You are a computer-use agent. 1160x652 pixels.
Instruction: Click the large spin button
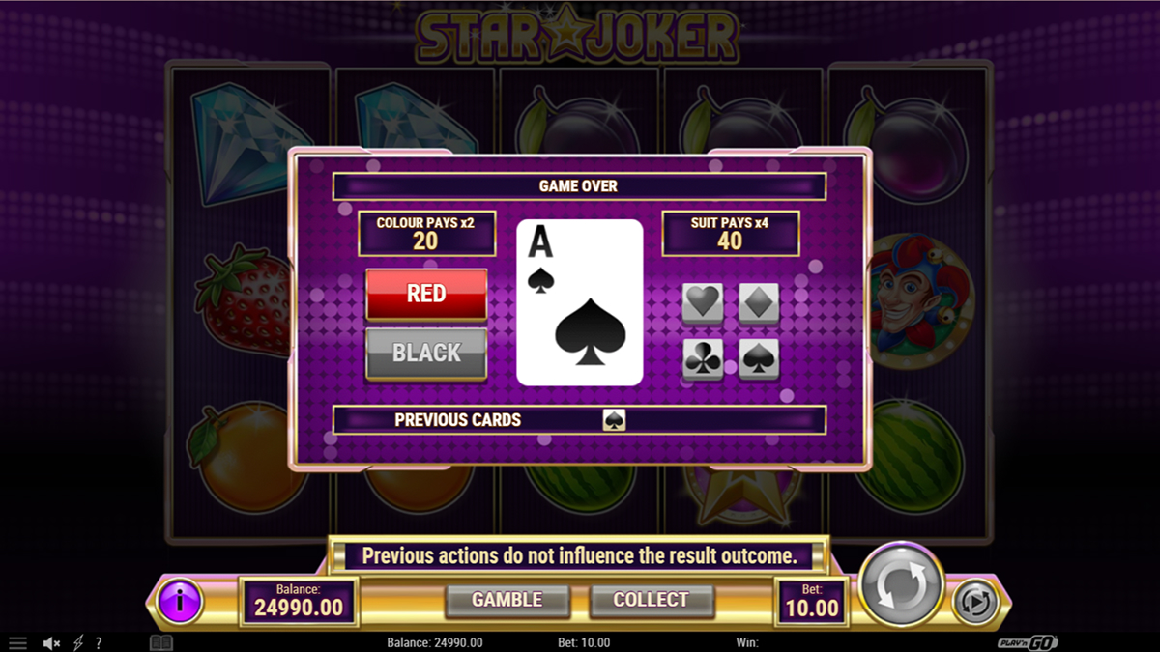[902, 585]
